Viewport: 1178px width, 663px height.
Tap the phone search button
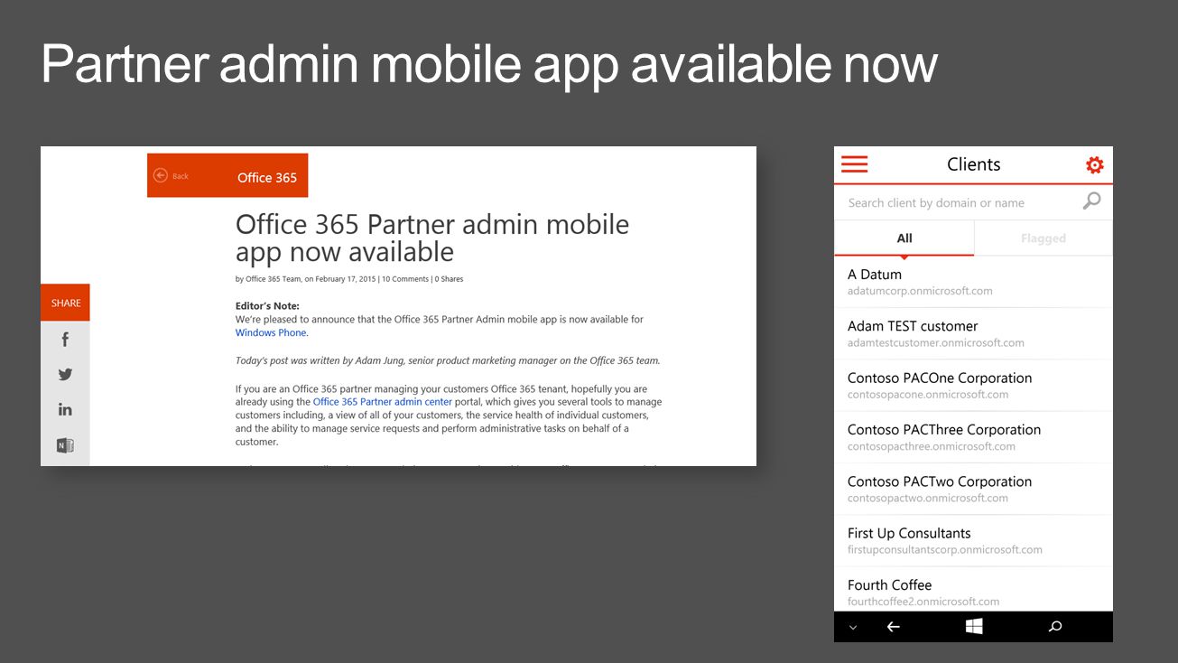1054,627
